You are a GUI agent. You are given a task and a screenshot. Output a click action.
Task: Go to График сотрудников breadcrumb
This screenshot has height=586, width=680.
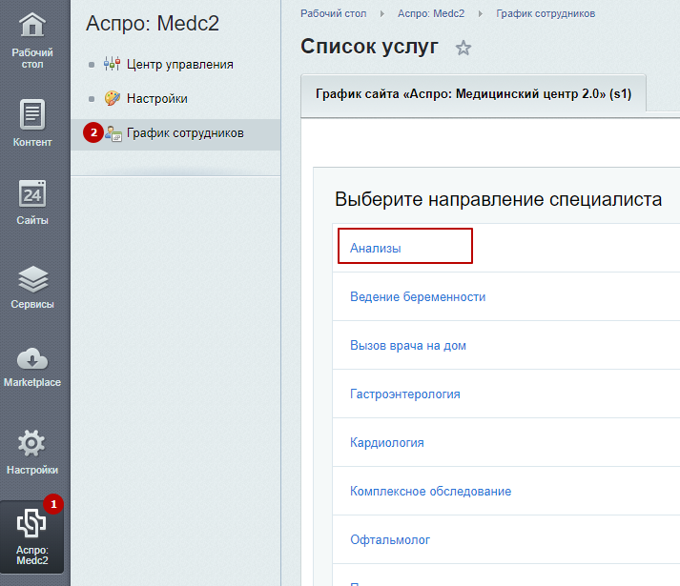coord(546,14)
